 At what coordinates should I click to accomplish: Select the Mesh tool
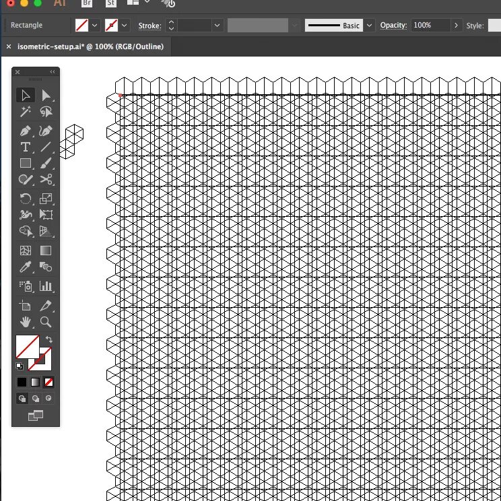[25, 250]
